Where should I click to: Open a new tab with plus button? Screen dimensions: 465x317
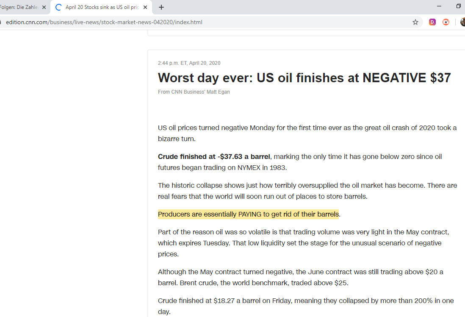coord(161,7)
